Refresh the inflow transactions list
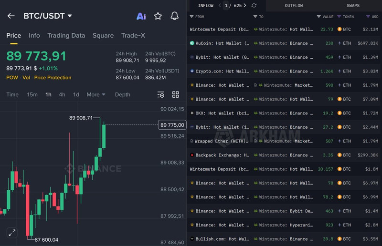 254,6
